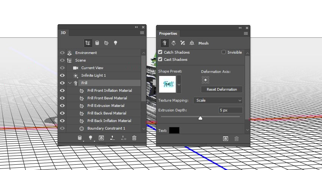Click 3D panel vertical scrollbar thumb
Viewport: 322px width, 170px height.
click(x=144, y=78)
